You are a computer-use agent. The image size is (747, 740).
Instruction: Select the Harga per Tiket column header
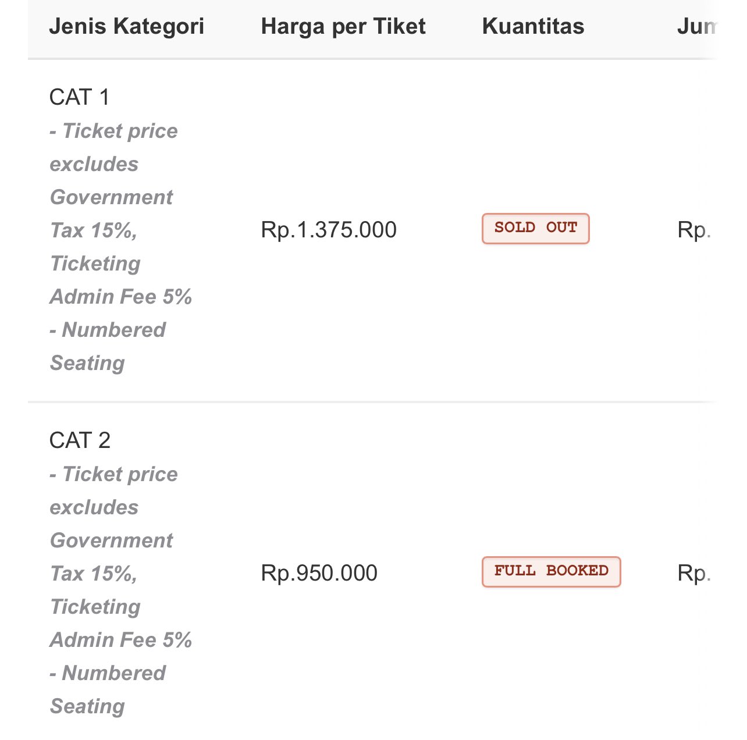343,27
